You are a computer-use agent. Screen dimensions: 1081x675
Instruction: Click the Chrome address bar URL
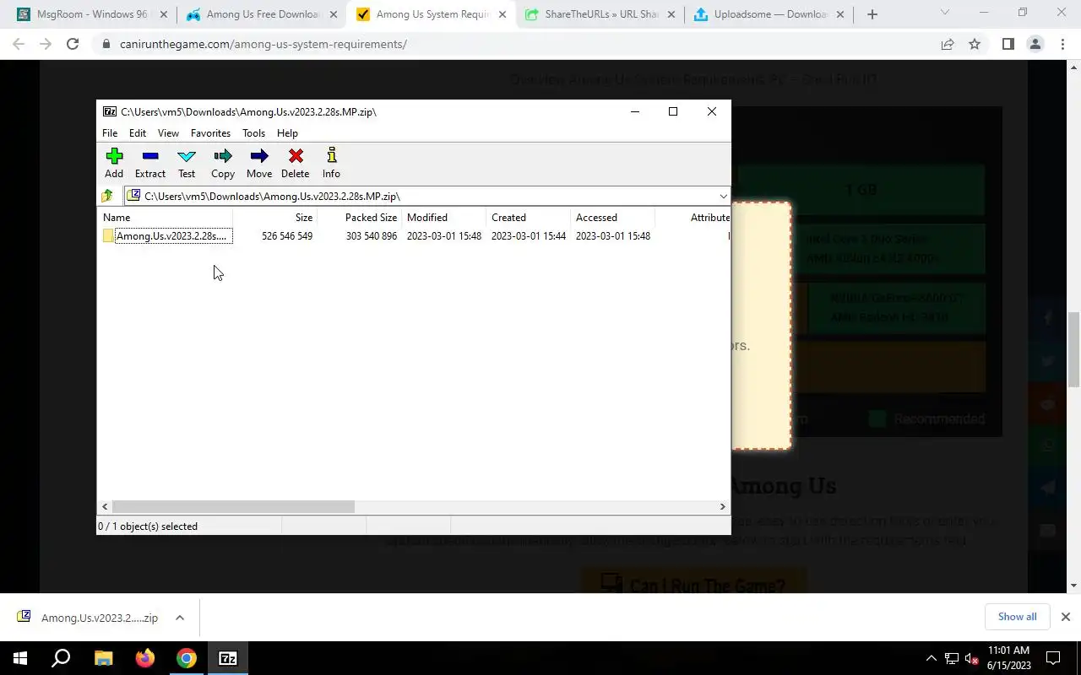point(263,44)
